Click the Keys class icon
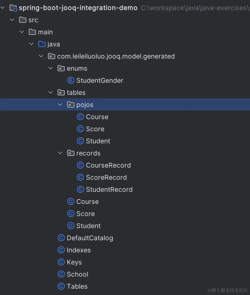 pos(61,262)
